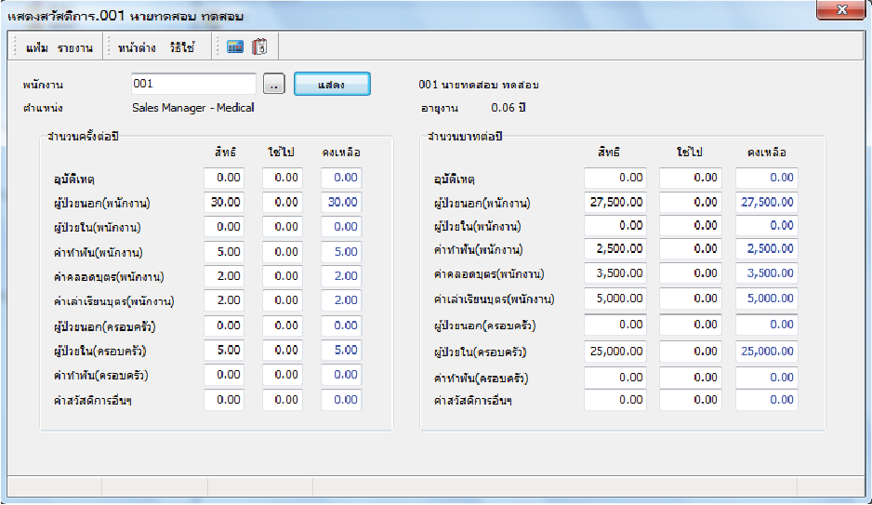Click the 27,500.00 คงเหลือ amount field
This screenshot has height=505, width=872.
pos(767,203)
